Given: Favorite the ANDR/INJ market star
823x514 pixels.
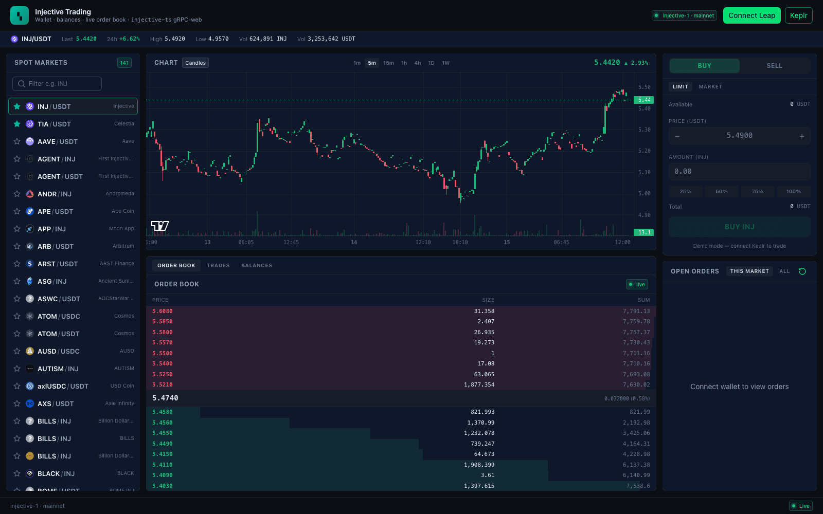Looking at the screenshot, I should (x=17, y=194).
